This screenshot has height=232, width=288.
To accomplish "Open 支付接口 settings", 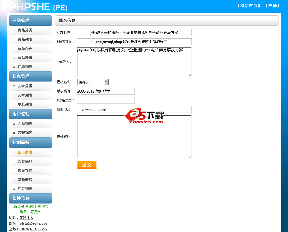I will pyautogui.click(x=25, y=161).
